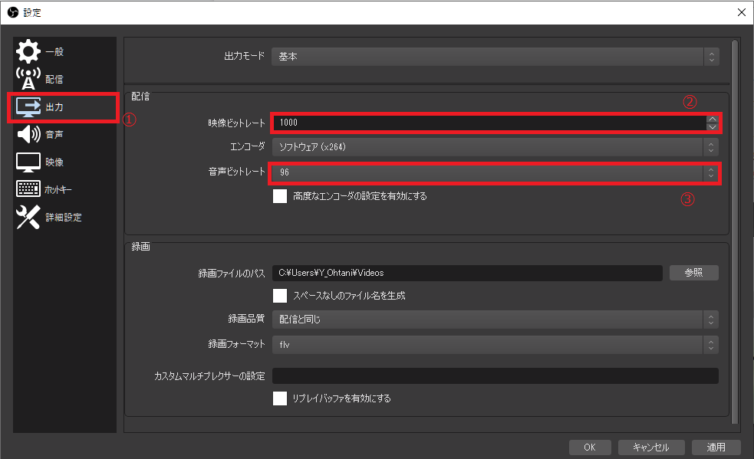Increase 映像ビットレート with up arrow
The image size is (754, 459).
coord(713,119)
